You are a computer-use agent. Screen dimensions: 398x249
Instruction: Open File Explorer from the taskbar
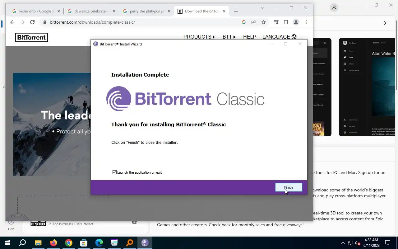[38, 243]
